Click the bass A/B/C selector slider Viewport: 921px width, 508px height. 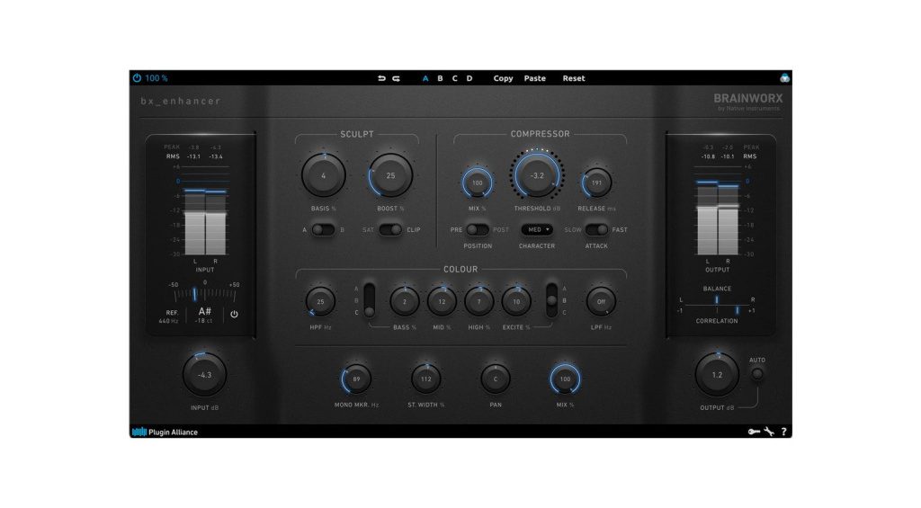pyautogui.click(x=369, y=299)
